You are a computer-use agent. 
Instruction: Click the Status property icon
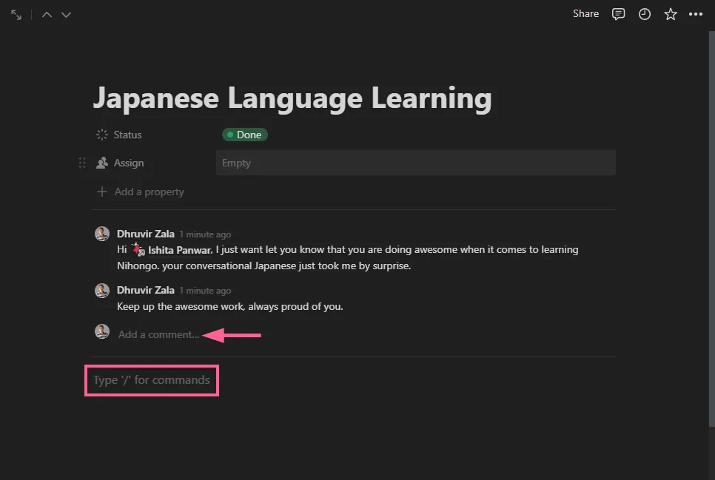(101, 135)
